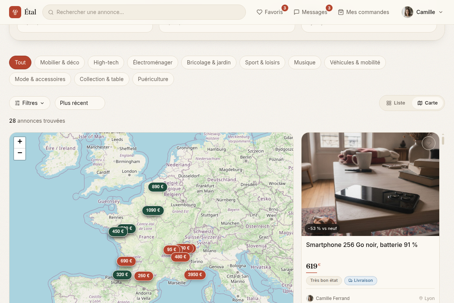Image resolution: width=454 pixels, height=303 pixels.
Task: Focus the Rechercher une annonce search field
Action: tap(144, 12)
